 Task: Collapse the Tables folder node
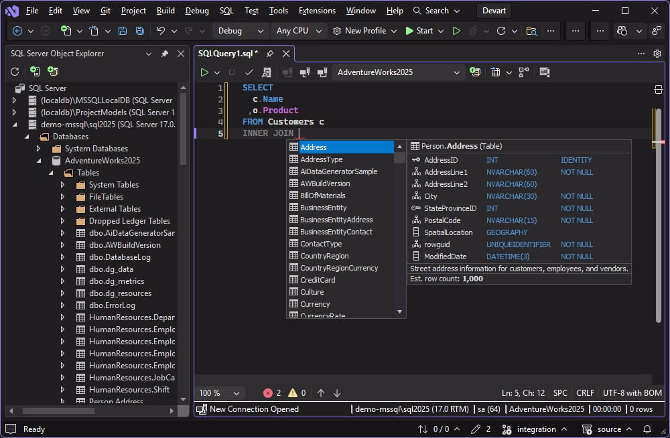point(50,173)
